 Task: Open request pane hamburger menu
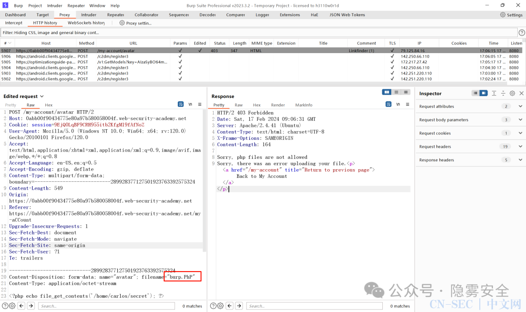click(200, 104)
